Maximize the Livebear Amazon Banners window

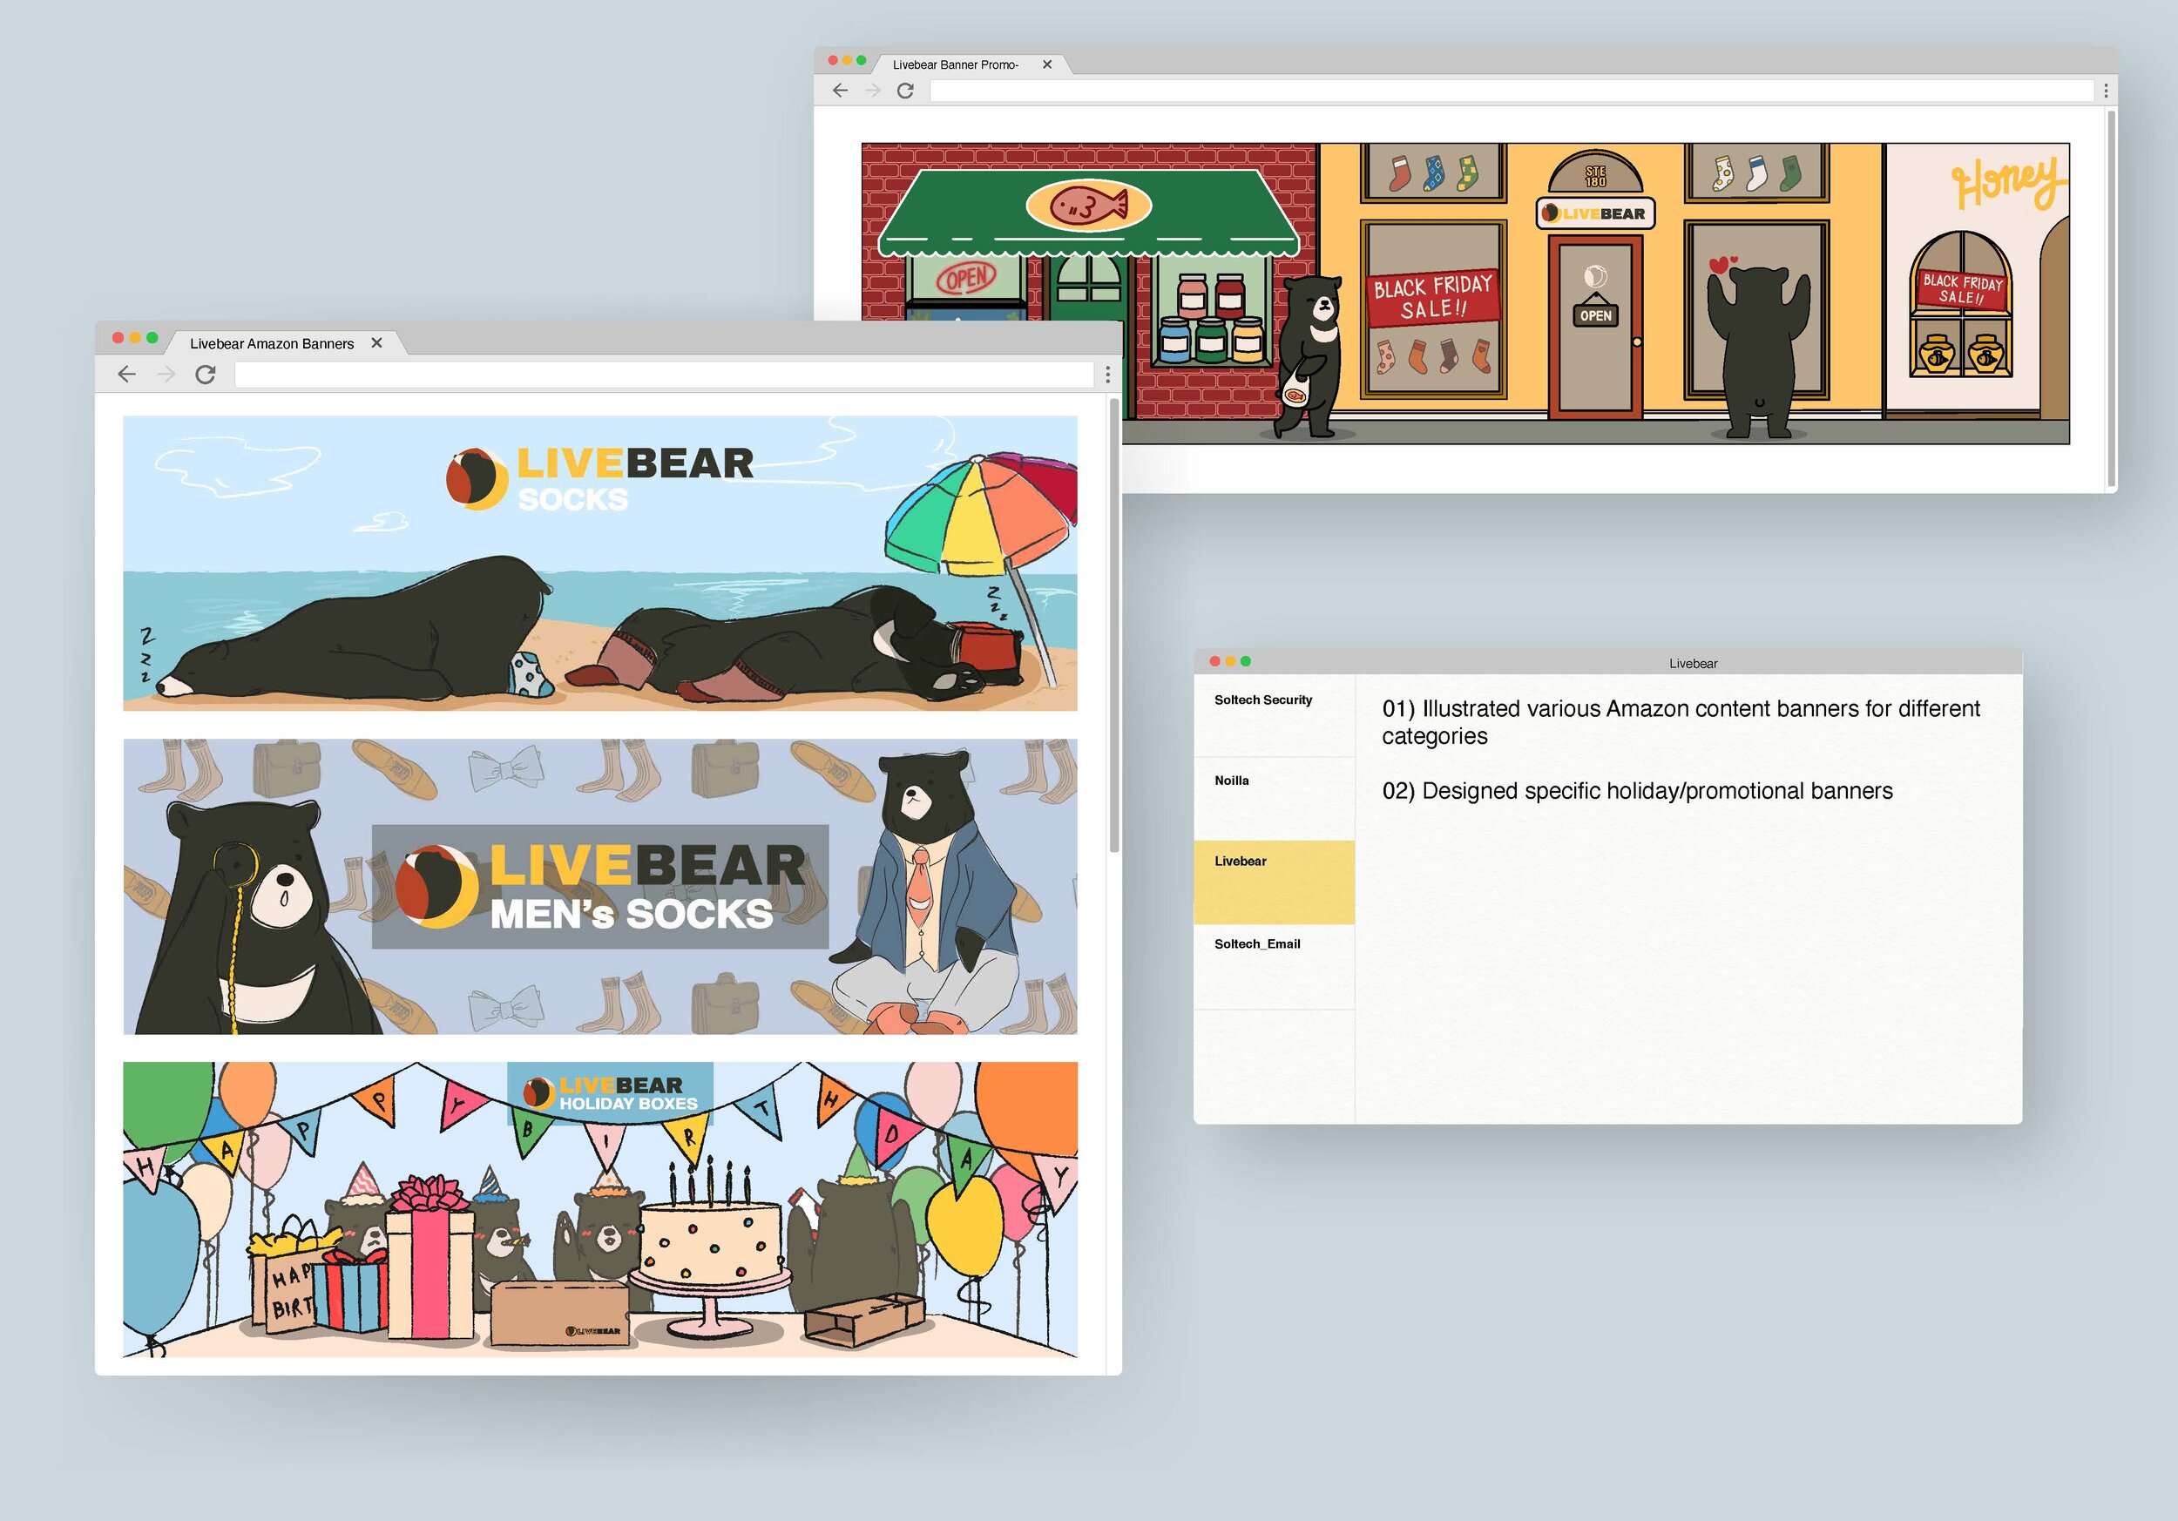(152, 338)
